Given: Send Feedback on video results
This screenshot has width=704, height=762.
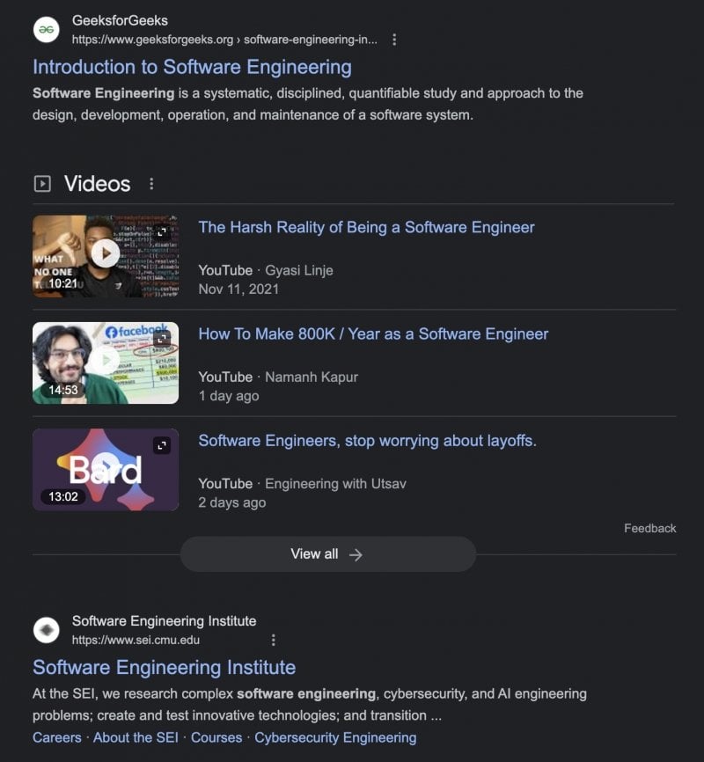Looking at the screenshot, I should 650,528.
